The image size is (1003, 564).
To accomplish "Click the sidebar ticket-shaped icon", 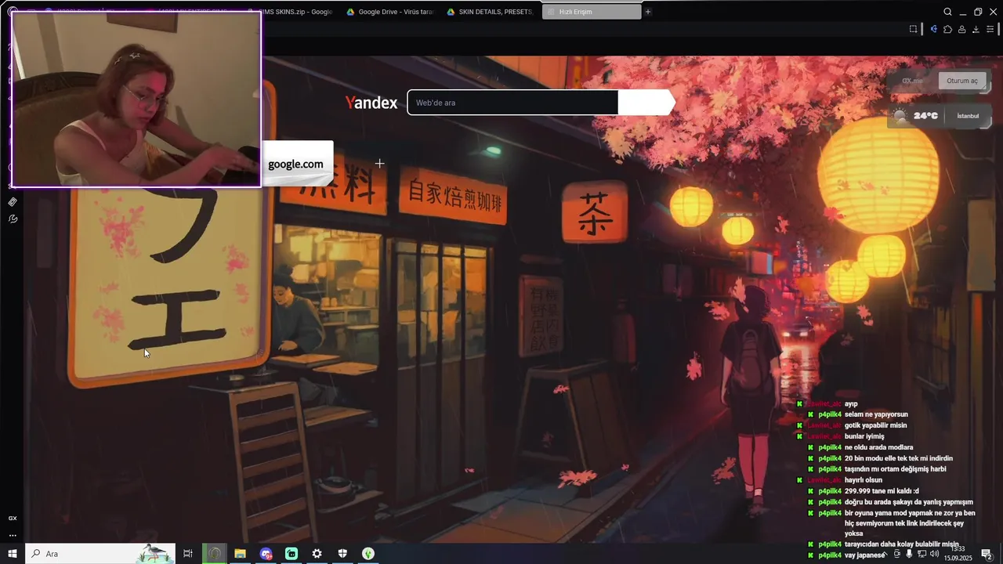I will [x=13, y=202].
